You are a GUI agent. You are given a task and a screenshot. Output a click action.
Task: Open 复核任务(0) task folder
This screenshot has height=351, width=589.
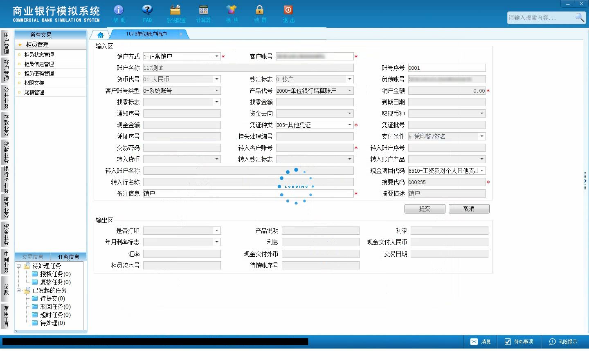tap(52, 282)
